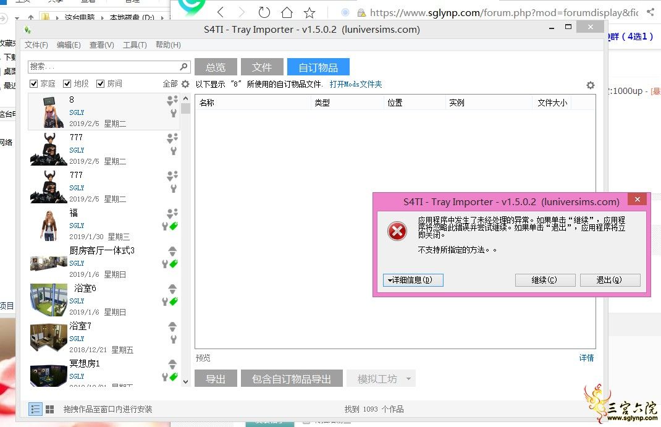Open the 帮助(H) menu
The width and height of the screenshot is (661, 427).
click(x=168, y=45)
